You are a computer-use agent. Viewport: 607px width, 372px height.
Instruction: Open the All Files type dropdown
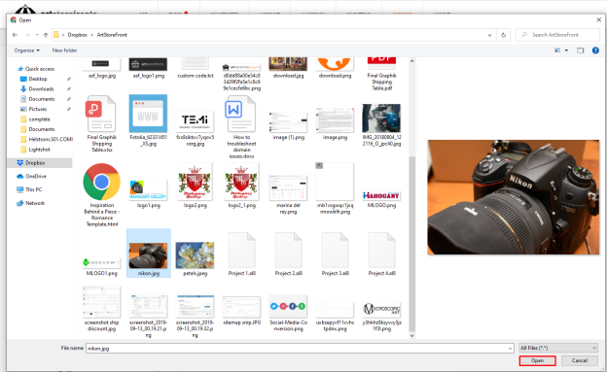(558, 348)
